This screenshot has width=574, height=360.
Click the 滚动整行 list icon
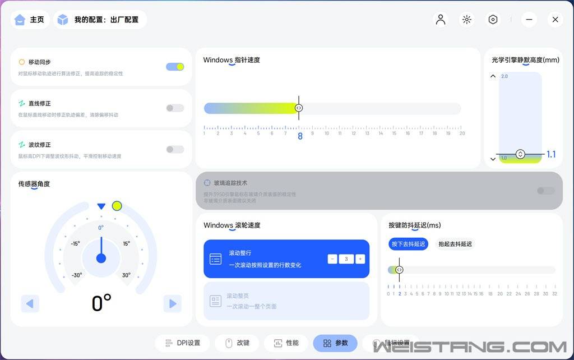point(216,259)
